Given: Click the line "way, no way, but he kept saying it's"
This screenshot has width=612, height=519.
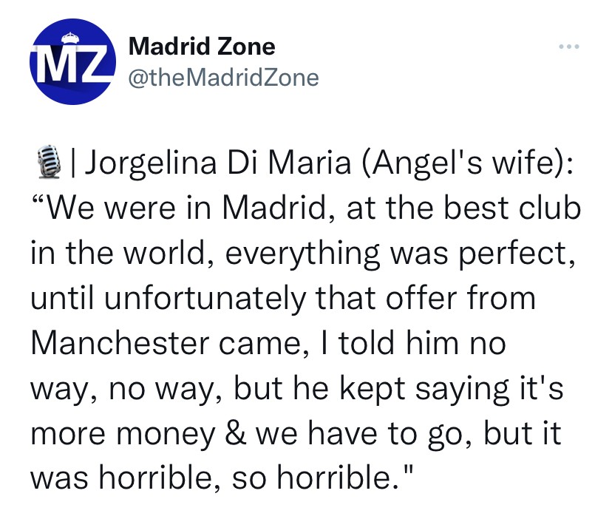Looking at the screenshot, I should pyautogui.click(x=296, y=390).
